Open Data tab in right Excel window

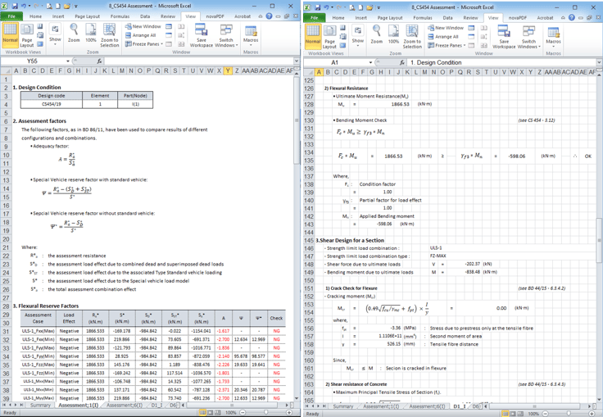tap(447, 18)
